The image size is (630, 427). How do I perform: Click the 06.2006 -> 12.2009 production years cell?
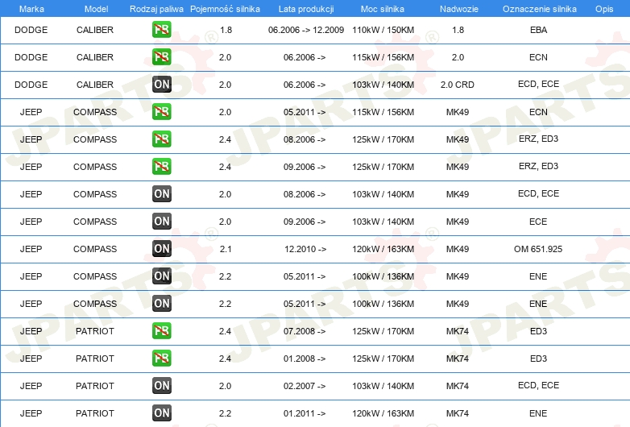pyautogui.click(x=305, y=30)
